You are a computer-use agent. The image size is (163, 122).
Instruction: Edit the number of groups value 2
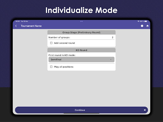(x=112, y=37)
